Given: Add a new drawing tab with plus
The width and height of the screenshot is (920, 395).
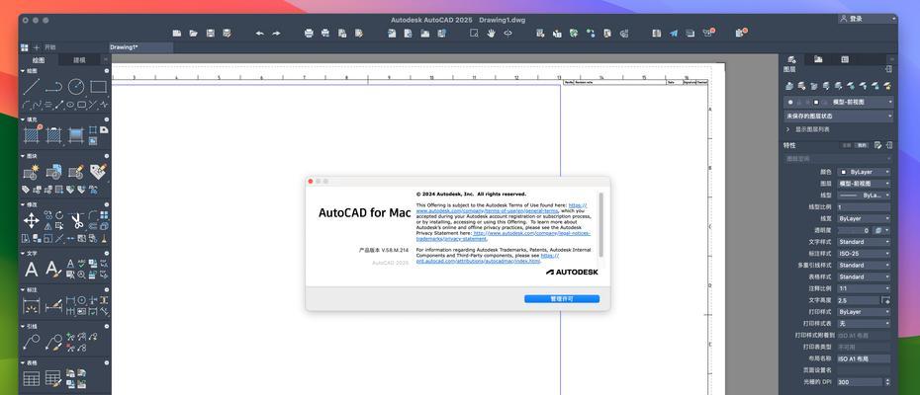Looking at the screenshot, I should [37, 46].
